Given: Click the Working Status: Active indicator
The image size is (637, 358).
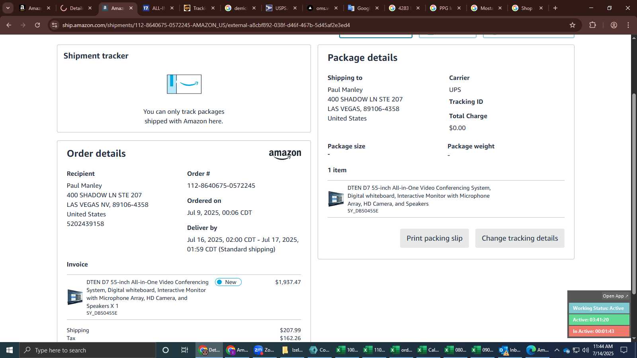Looking at the screenshot, I should (x=599, y=308).
